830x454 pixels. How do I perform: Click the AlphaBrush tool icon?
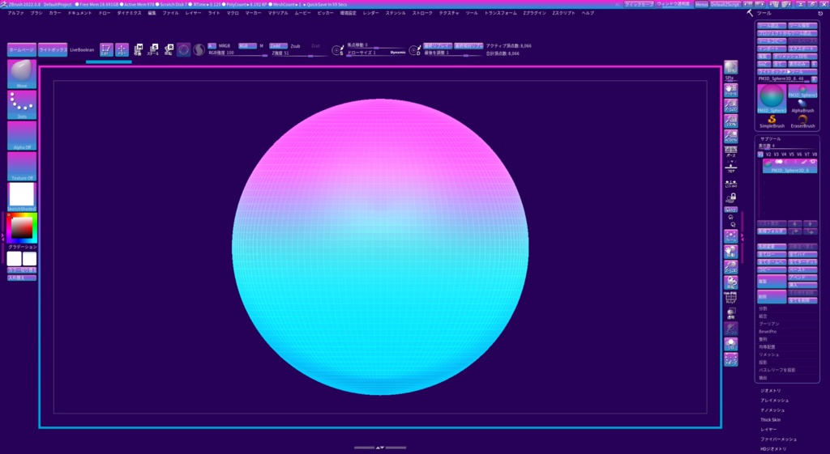802,105
